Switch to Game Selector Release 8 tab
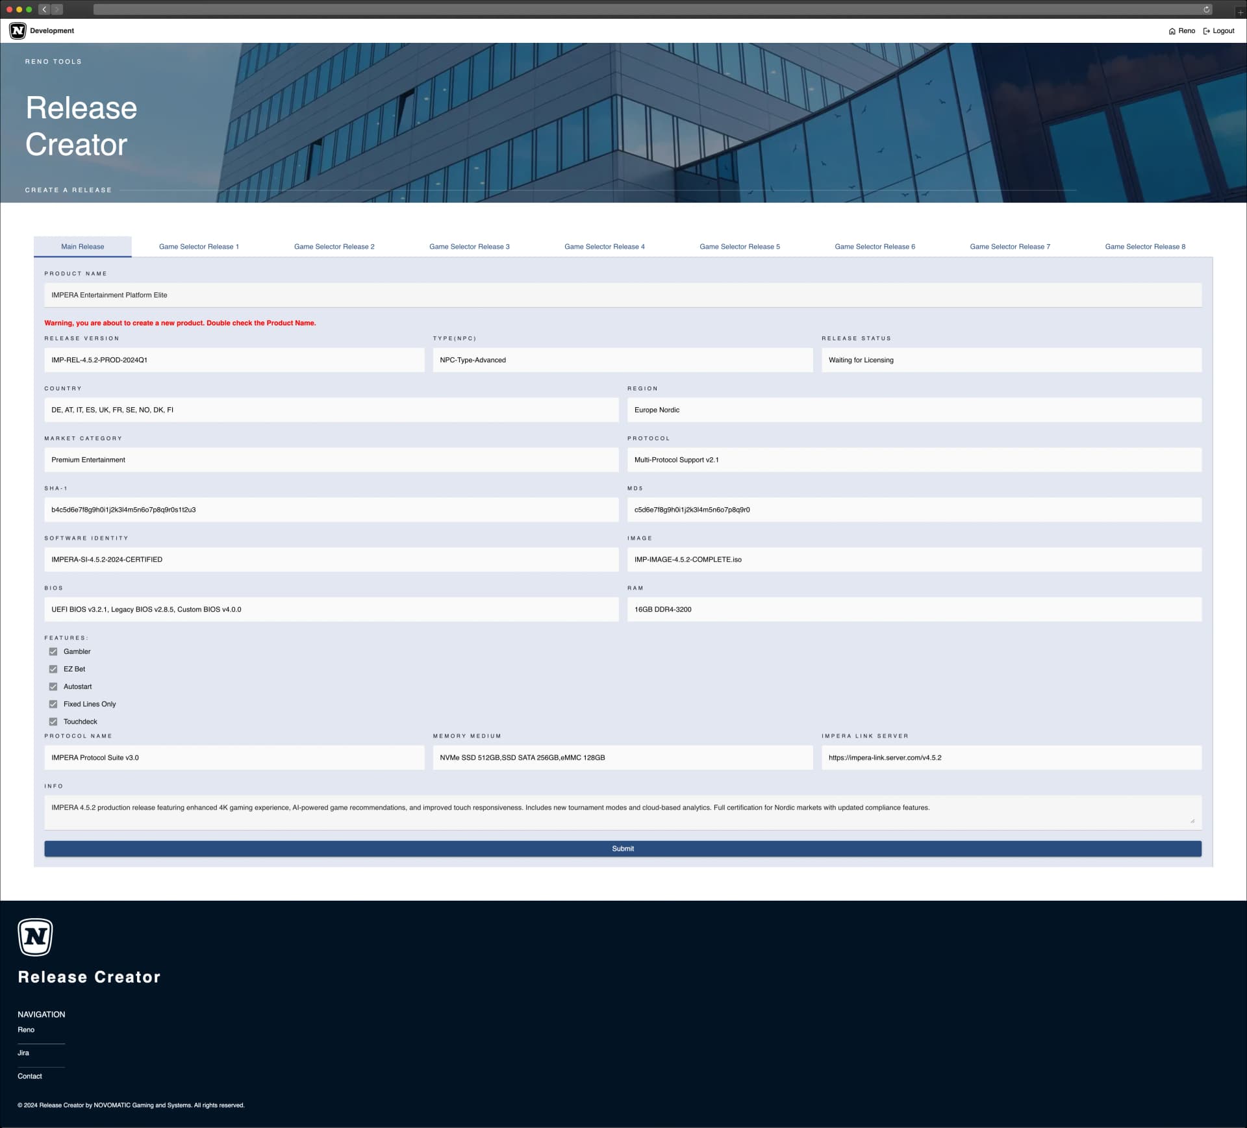This screenshot has height=1128, width=1247. tap(1145, 247)
